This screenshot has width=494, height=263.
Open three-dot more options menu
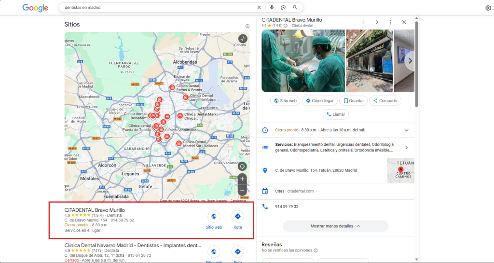click(390, 22)
